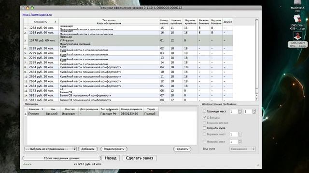
Task: Click the Сделать заказ button
Action: tap(140, 158)
